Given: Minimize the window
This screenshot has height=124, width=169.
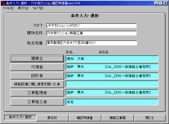Looking at the screenshot, I should pyautogui.click(x=156, y=3).
